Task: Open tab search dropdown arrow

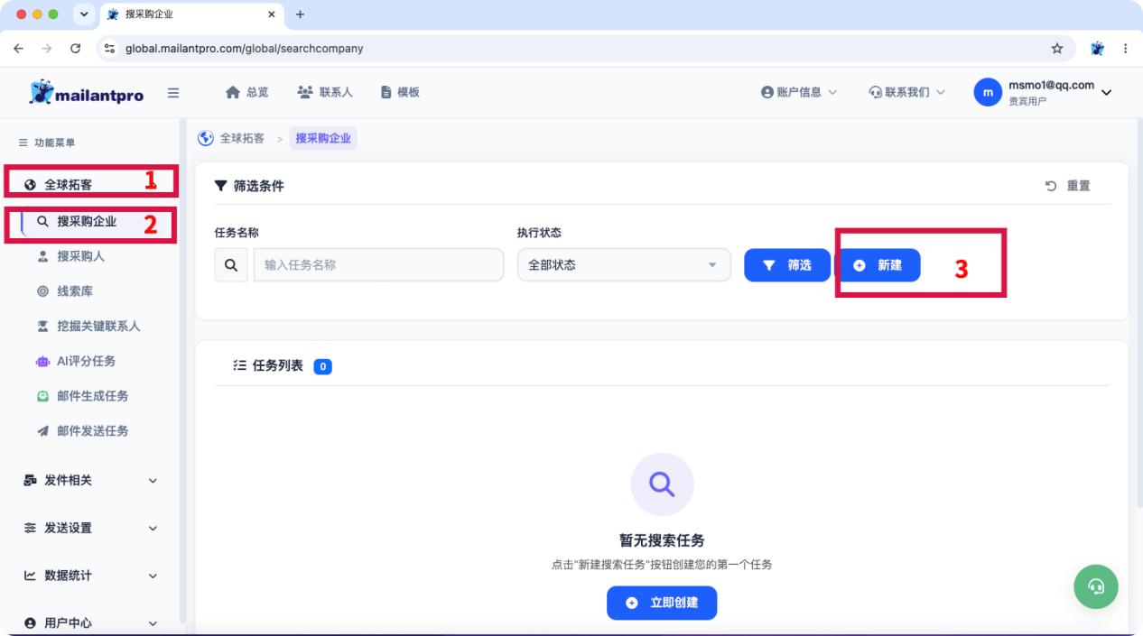Action: 85,14
